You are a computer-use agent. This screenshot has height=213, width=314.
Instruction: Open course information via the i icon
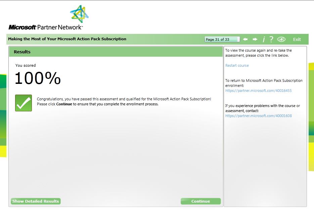pyautogui.click(x=264, y=39)
